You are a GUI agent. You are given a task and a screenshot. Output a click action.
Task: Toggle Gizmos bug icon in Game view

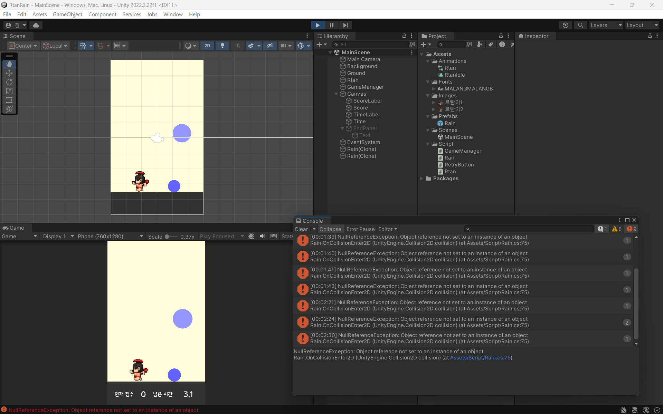coord(251,236)
